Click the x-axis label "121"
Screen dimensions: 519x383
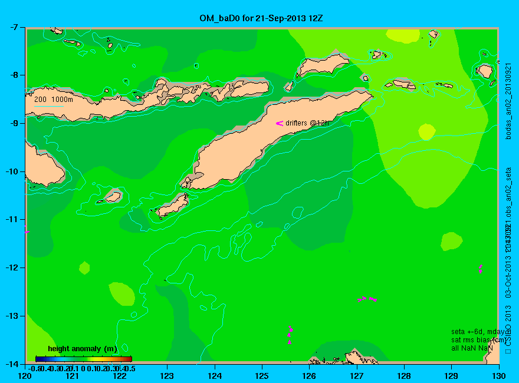72,376
